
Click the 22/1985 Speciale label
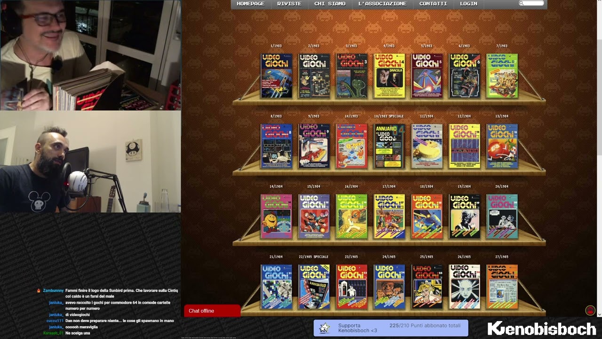tap(314, 257)
